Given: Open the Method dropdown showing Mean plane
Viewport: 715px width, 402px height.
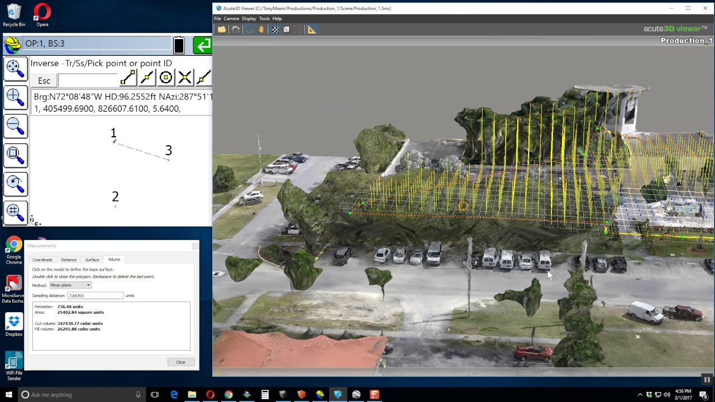Looking at the screenshot, I should point(70,285).
